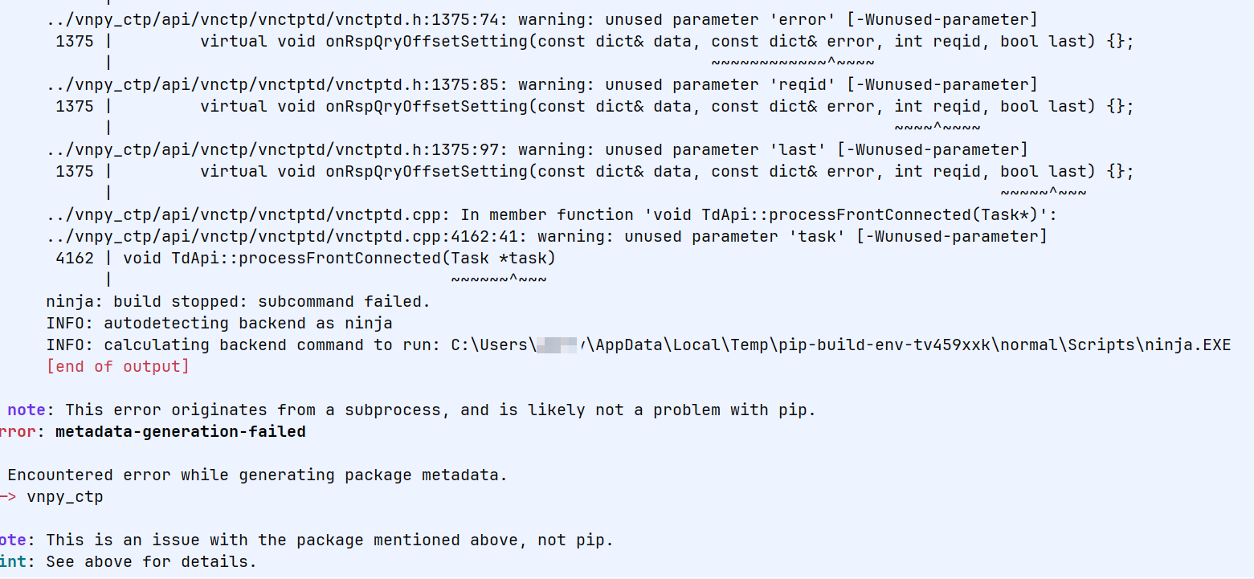Click the 'INFO: autodetecting backend as ninja' line
This screenshot has height=579, width=1254.
point(219,323)
